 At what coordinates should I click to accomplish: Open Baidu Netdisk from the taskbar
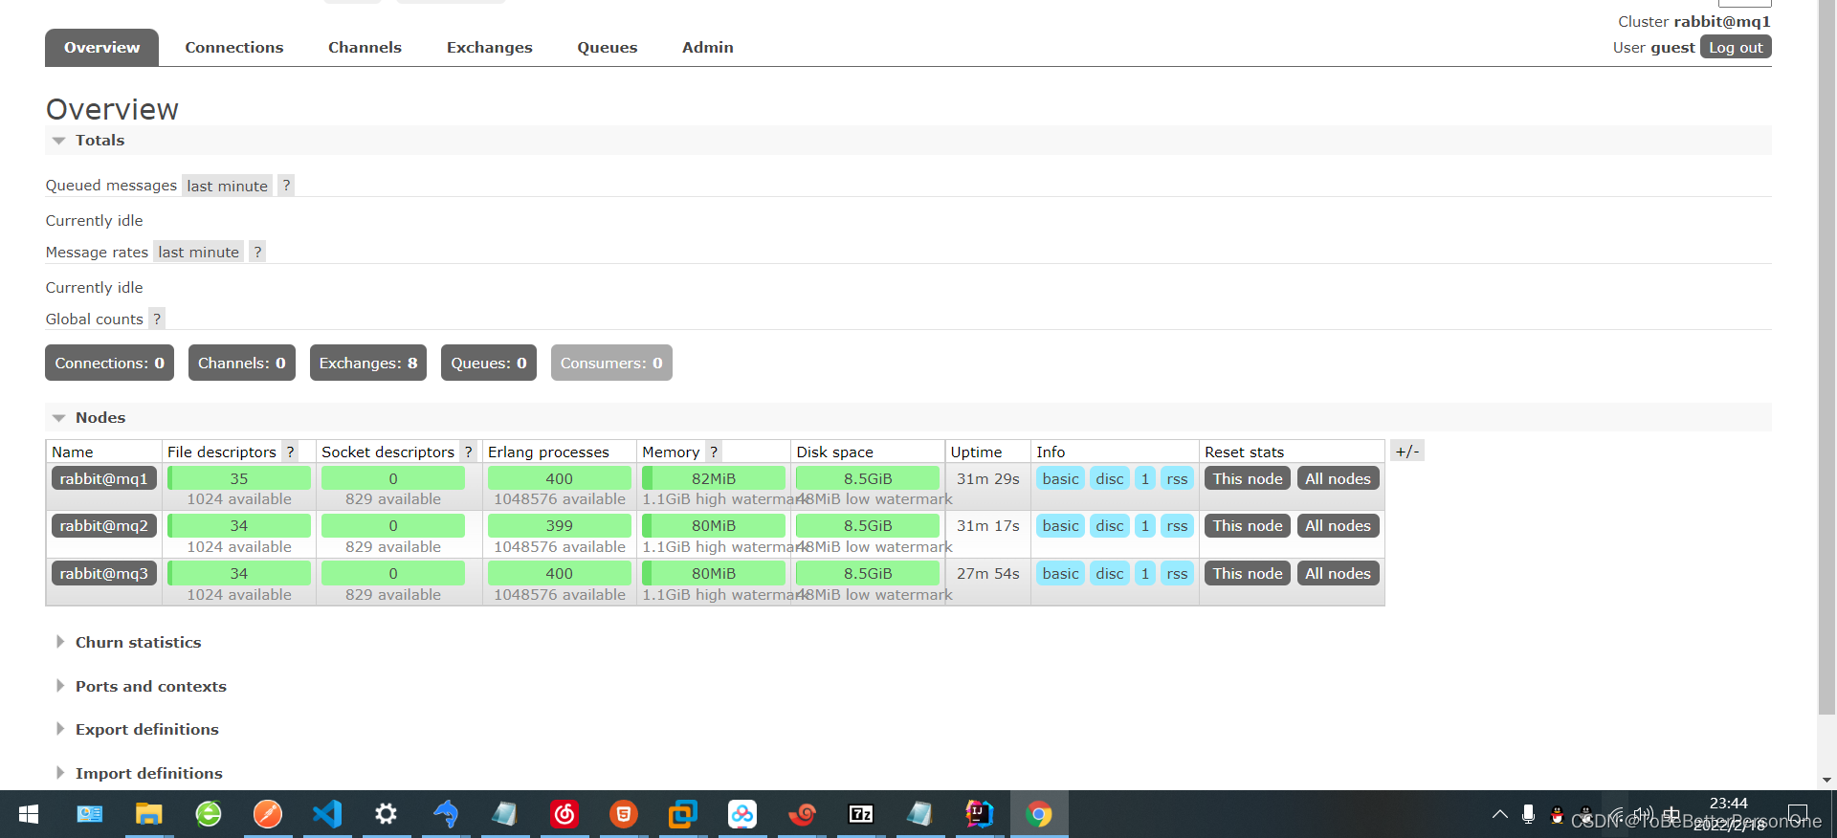[742, 814]
